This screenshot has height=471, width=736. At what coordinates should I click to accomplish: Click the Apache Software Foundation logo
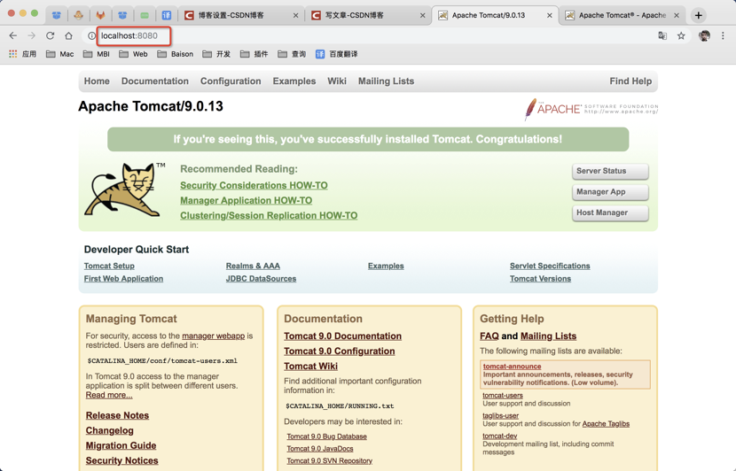[x=591, y=109]
